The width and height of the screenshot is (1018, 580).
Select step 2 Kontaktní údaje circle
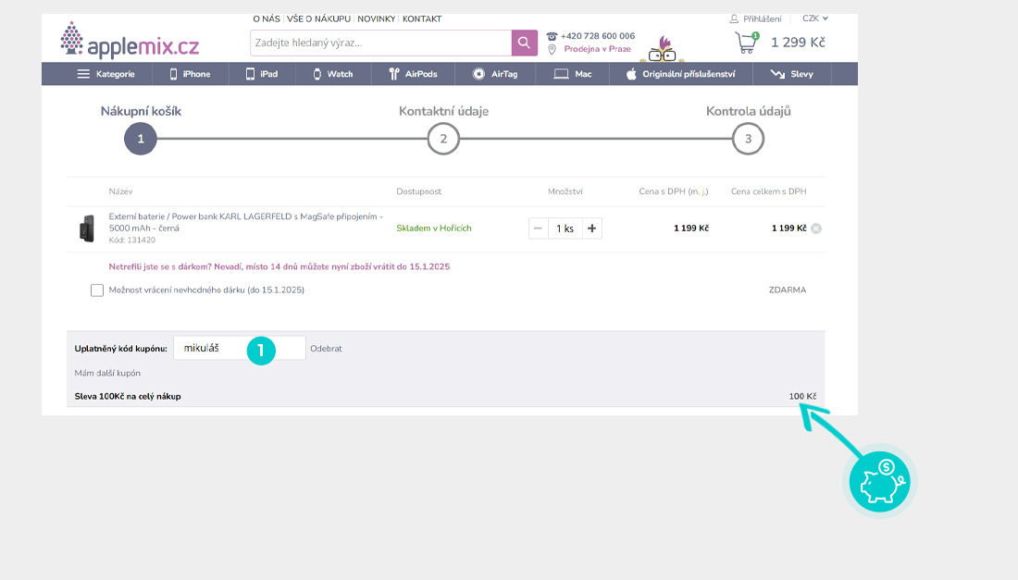443,139
